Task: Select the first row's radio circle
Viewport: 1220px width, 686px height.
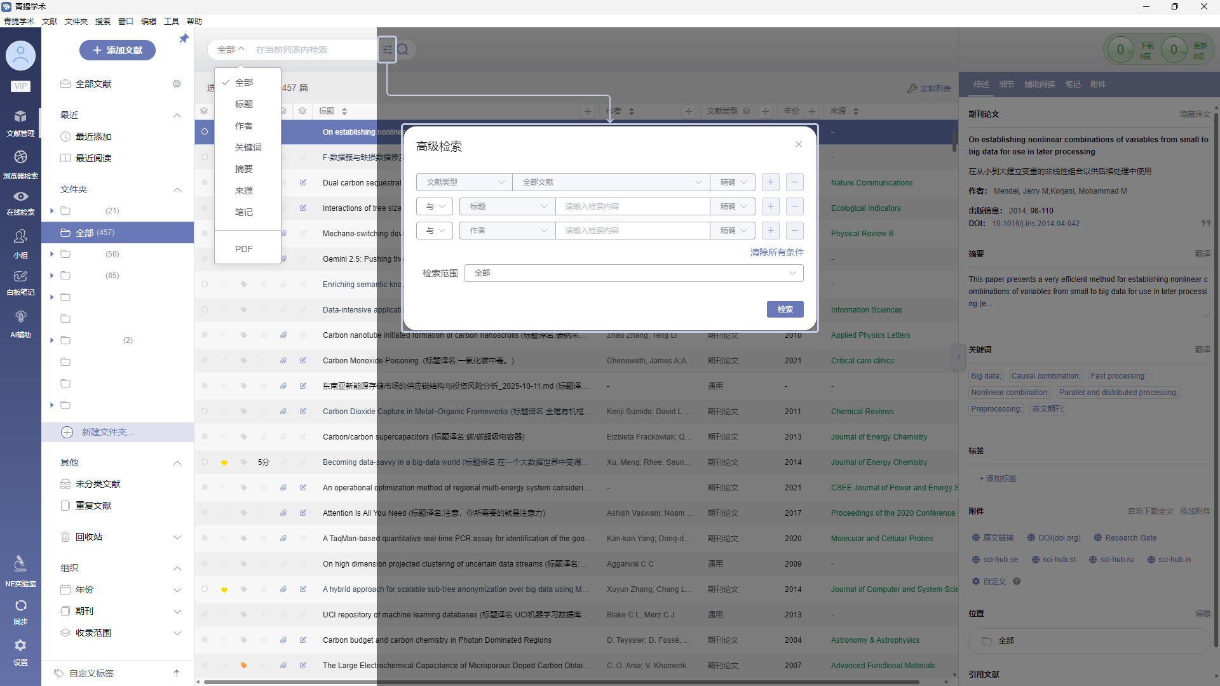Action: (205, 132)
